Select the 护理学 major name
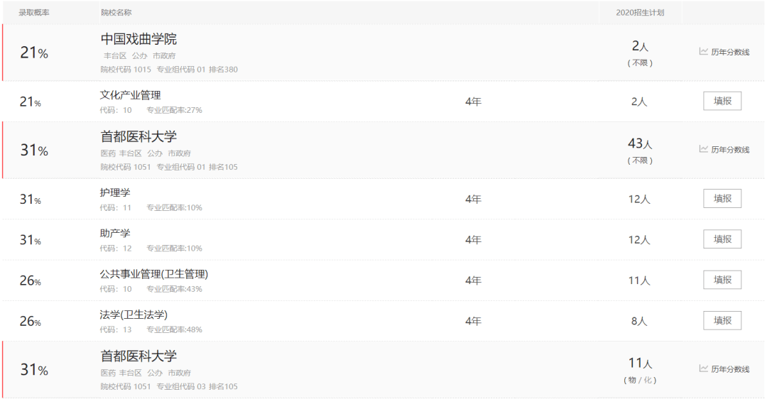Screen dimensions: 767x404 coord(115,192)
